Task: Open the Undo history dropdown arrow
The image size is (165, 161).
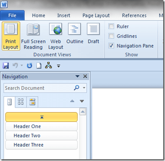Action: coord(22,66)
